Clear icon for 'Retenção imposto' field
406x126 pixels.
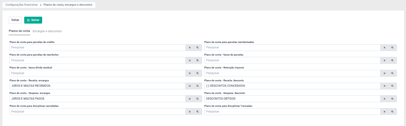[384, 73]
